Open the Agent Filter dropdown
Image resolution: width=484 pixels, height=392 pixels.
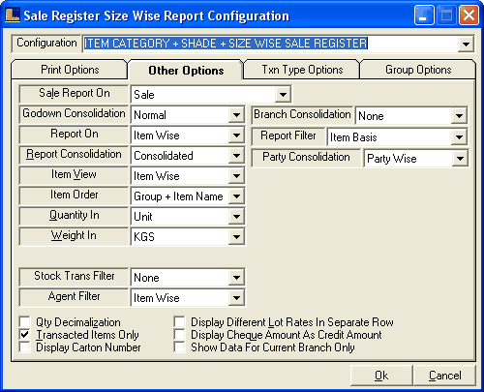[236, 298]
